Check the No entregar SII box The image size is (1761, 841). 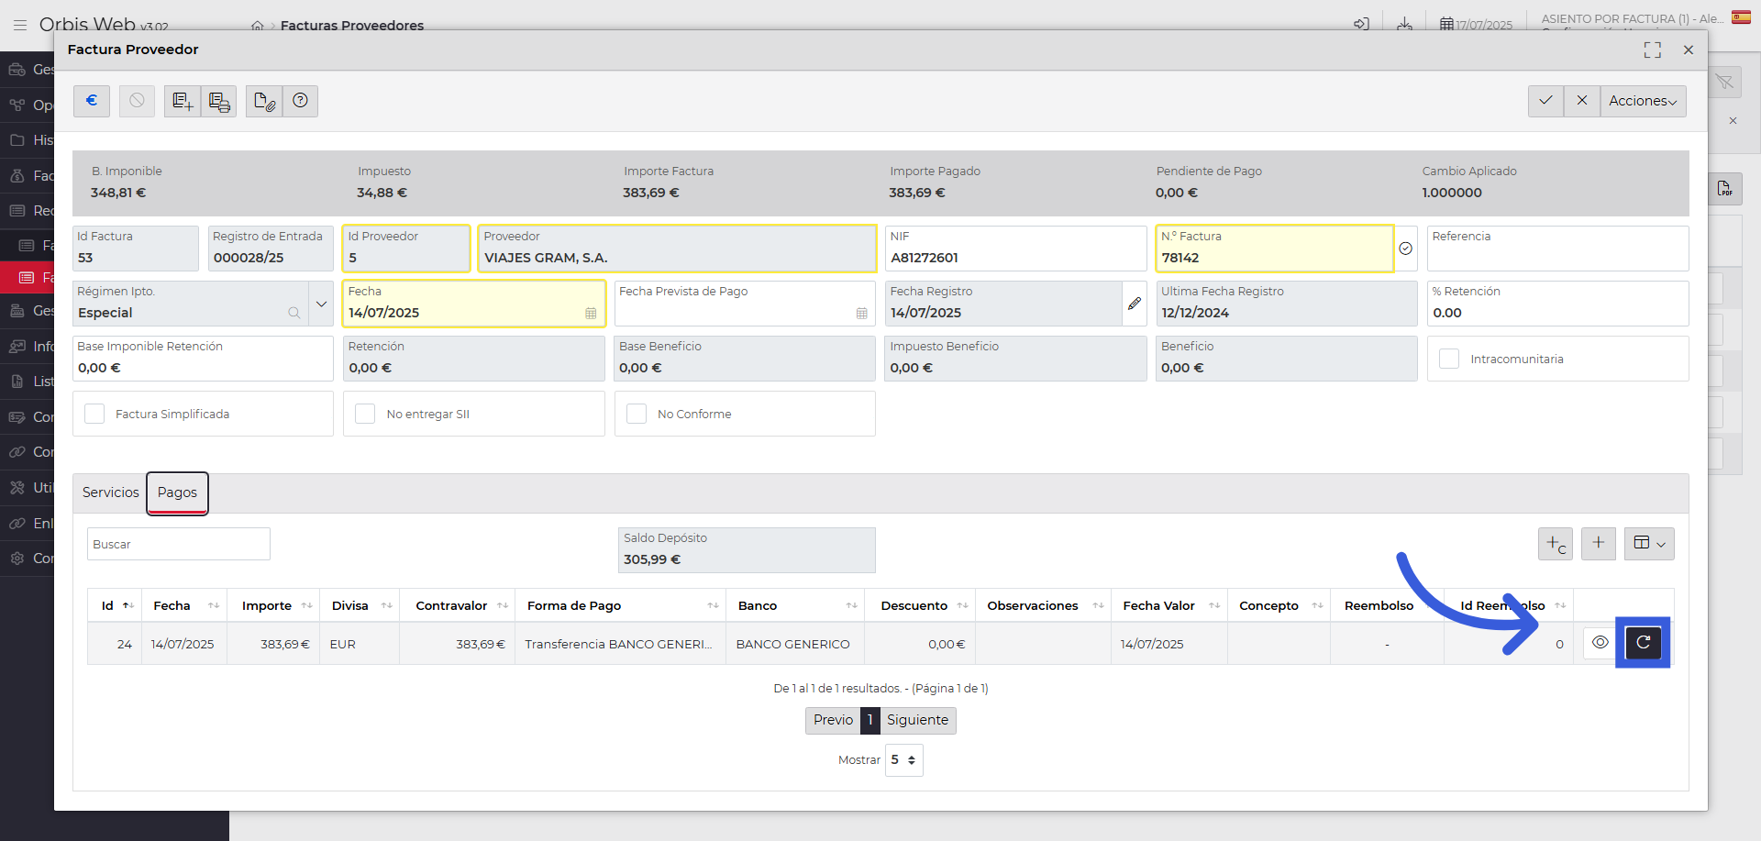tap(365, 415)
